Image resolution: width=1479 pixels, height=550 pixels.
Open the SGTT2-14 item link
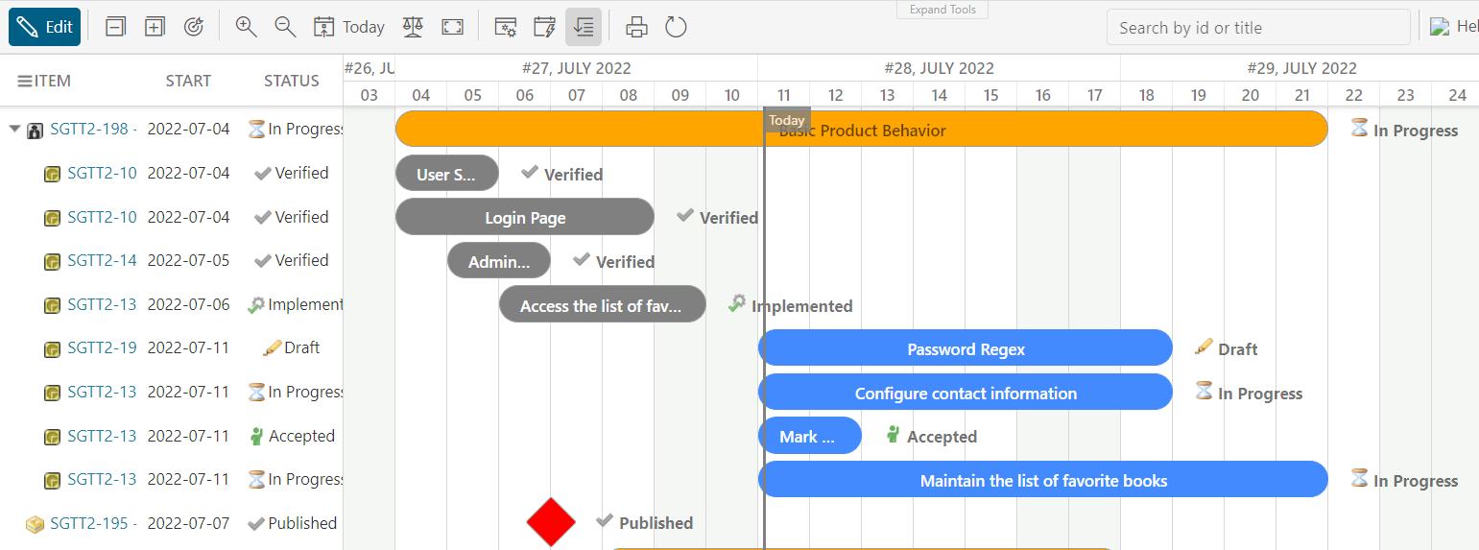102,260
